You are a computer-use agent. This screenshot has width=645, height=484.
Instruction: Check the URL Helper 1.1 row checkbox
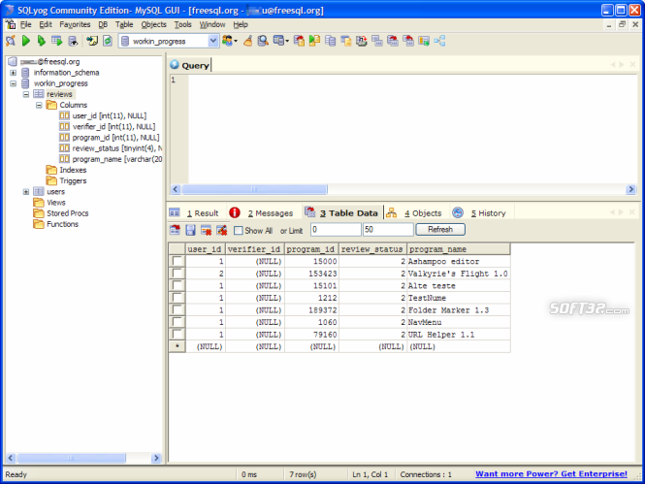177,335
